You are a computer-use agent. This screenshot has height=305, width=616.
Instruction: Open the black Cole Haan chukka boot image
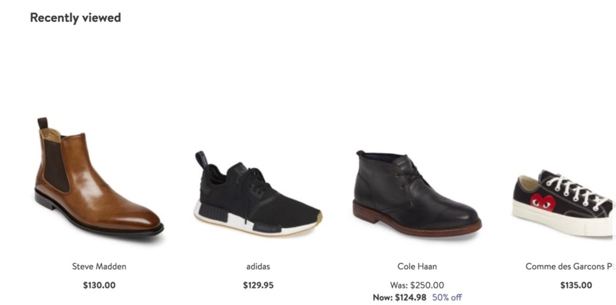[x=417, y=194]
